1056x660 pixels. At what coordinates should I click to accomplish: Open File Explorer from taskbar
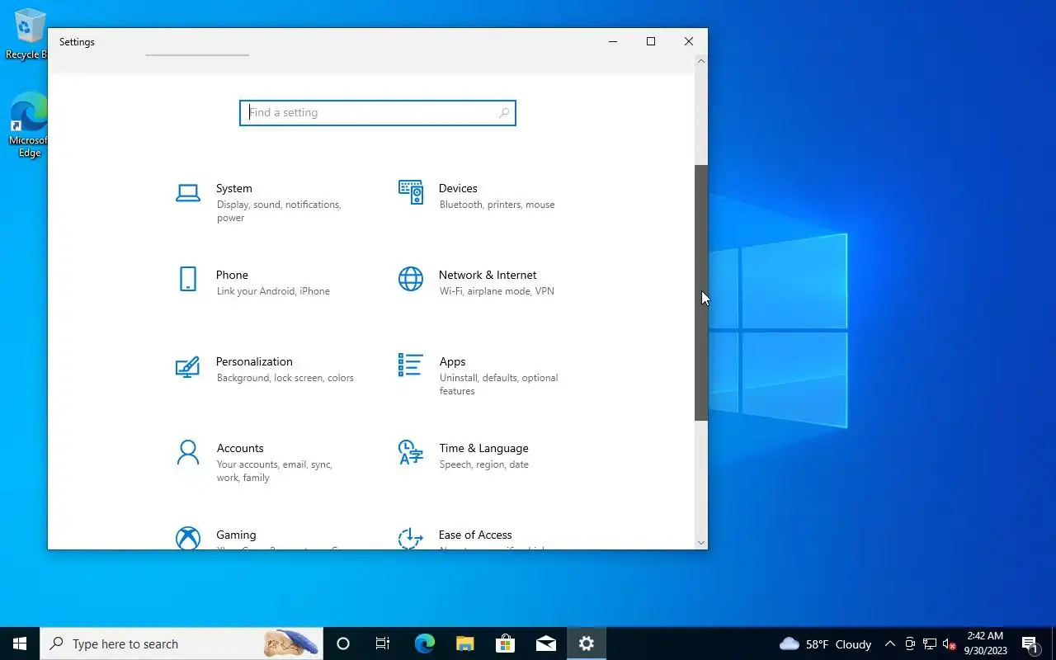[x=464, y=643]
